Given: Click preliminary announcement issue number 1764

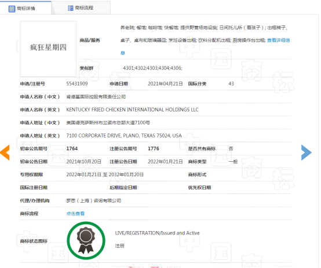Looking at the screenshot, I should (72, 148).
